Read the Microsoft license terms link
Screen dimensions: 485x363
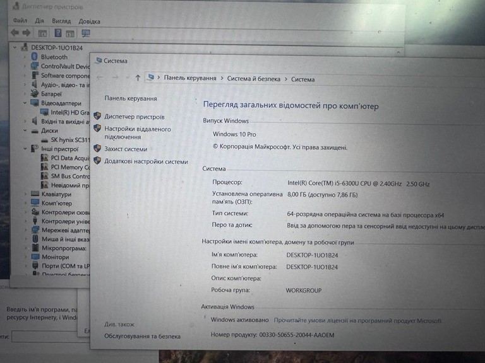(x=357, y=321)
